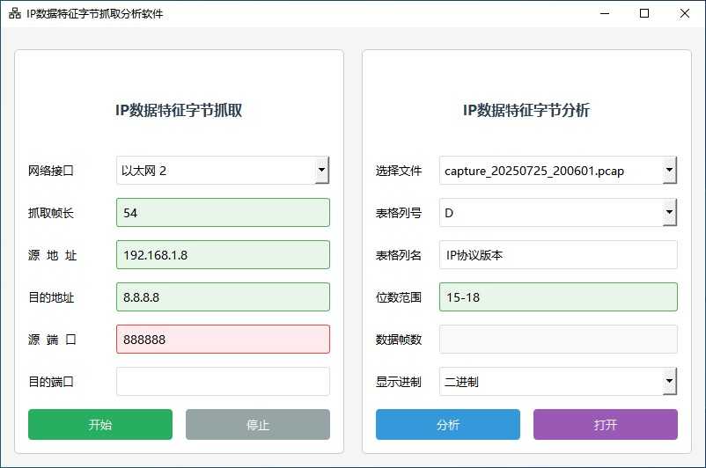Click the 表格列名 field with IP协议版本
Viewport: 706px width, 468px height.
[x=558, y=255]
